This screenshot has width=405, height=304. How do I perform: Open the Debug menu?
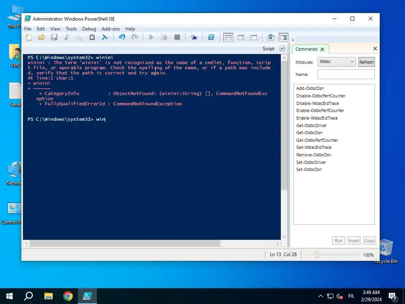click(89, 28)
